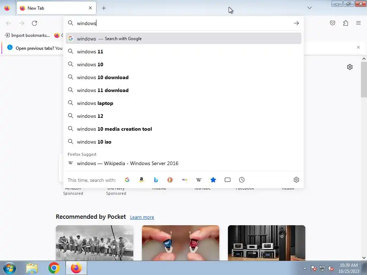Open new tab page personalize gear
This screenshot has height=275, width=367.
click(x=350, y=67)
